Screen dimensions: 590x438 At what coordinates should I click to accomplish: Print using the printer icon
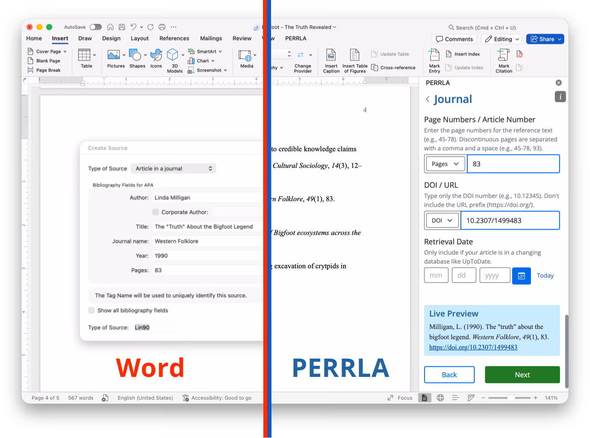coord(162,27)
